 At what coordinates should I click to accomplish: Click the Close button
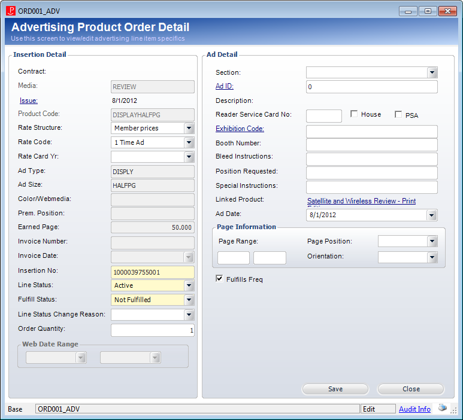tap(411, 389)
